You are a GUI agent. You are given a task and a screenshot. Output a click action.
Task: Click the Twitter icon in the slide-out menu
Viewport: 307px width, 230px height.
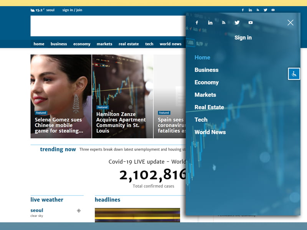point(237,23)
